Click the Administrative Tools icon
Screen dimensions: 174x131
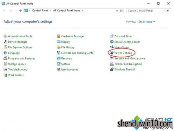tap(5, 36)
